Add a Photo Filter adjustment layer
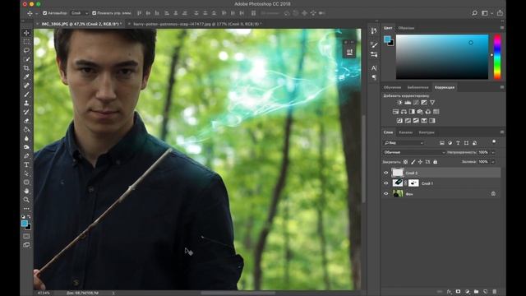526x296 pixels. (420, 112)
